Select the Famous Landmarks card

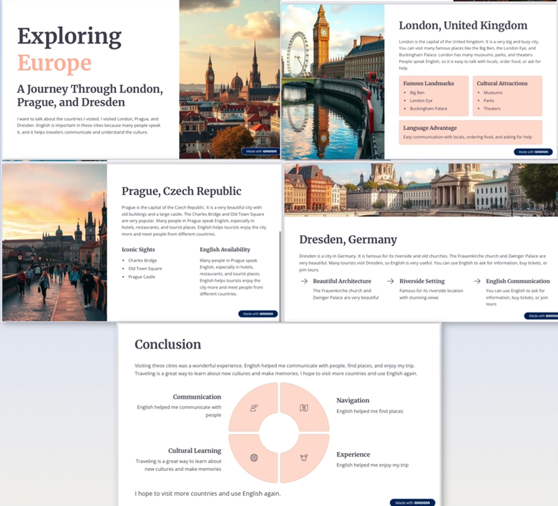(x=434, y=96)
